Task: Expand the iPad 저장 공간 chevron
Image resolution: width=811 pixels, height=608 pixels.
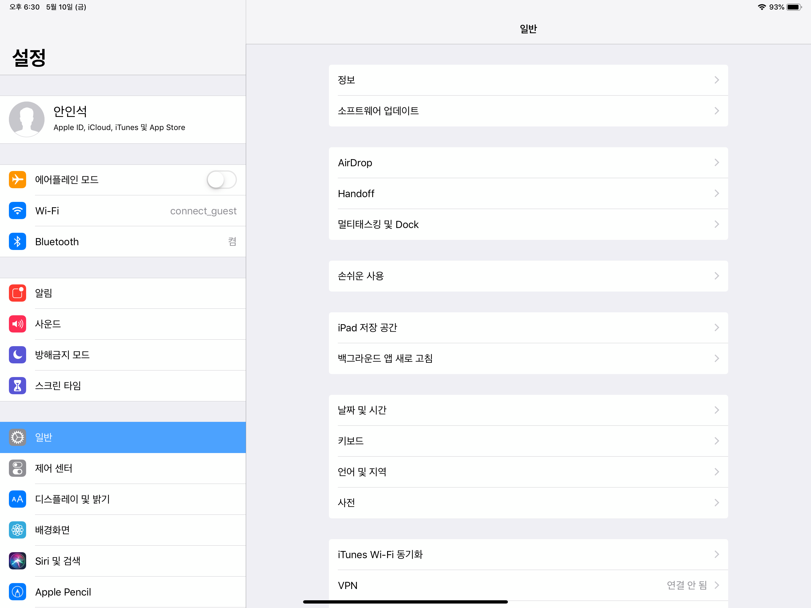Action: (x=716, y=327)
